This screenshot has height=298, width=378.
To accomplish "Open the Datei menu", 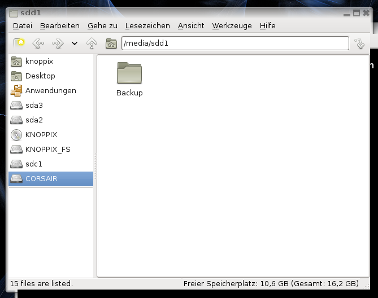I will [x=23, y=26].
